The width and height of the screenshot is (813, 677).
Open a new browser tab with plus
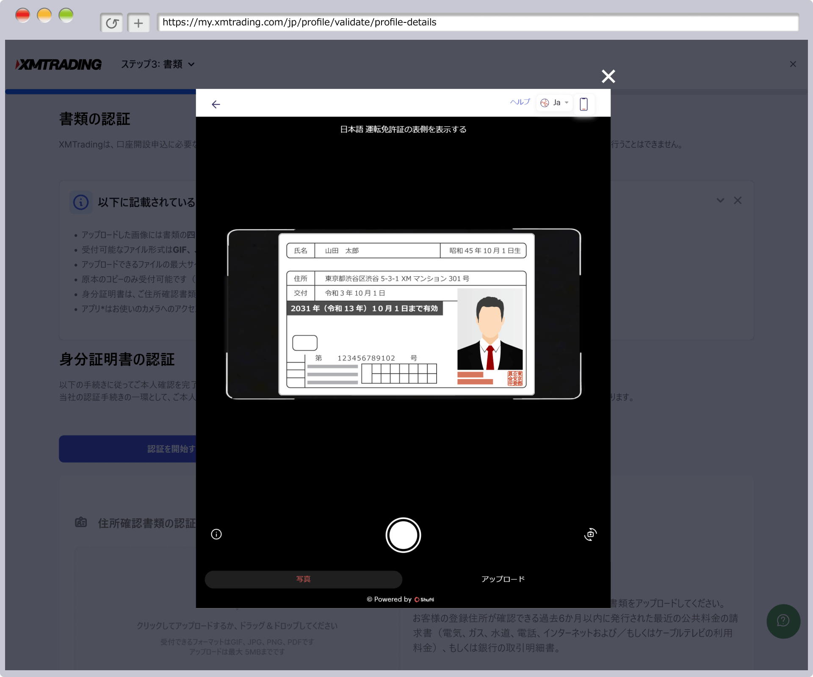tap(138, 23)
